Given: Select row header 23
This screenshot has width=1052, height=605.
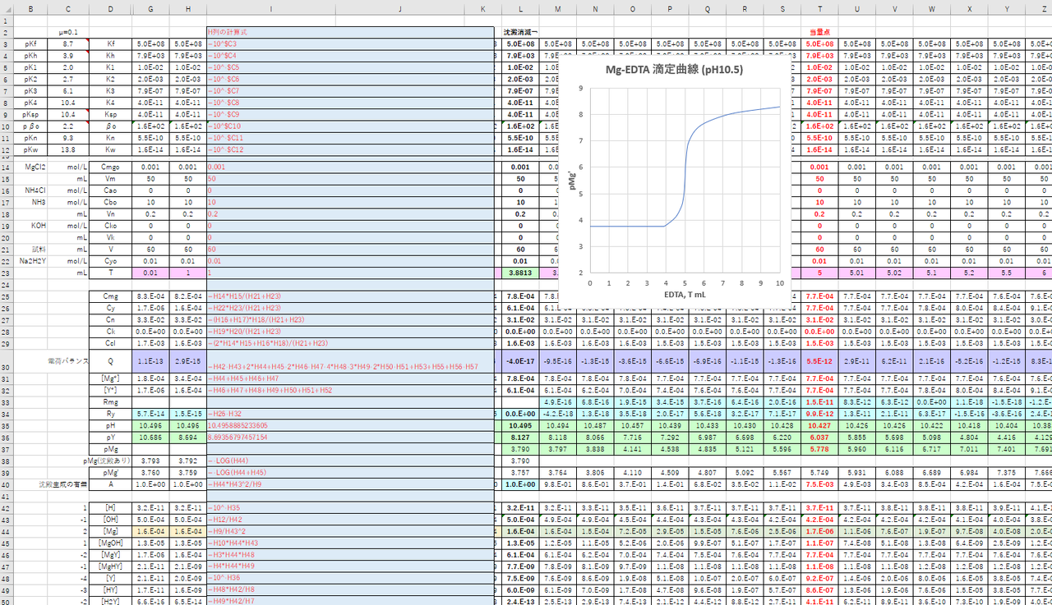Looking at the screenshot, I should (7, 273).
